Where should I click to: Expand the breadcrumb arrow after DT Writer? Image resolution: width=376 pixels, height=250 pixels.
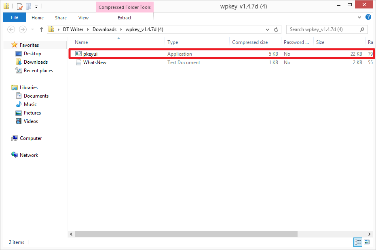click(88, 29)
